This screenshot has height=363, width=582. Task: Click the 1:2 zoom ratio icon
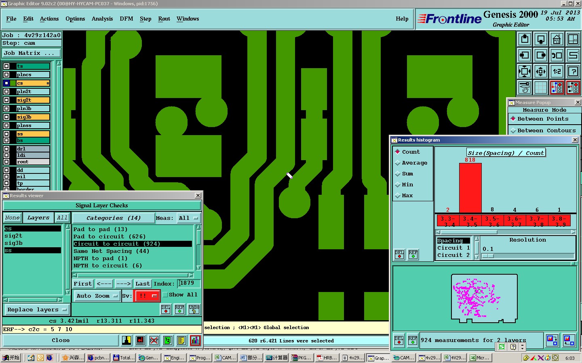557,71
